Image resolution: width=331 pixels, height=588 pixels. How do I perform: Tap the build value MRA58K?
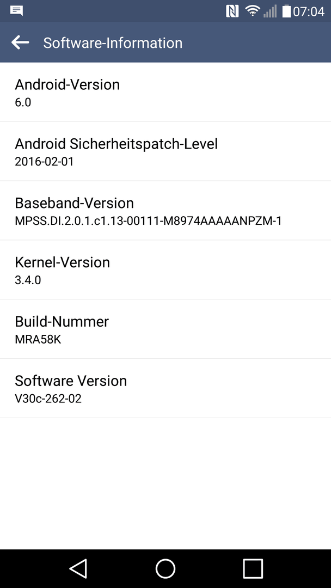click(x=38, y=339)
